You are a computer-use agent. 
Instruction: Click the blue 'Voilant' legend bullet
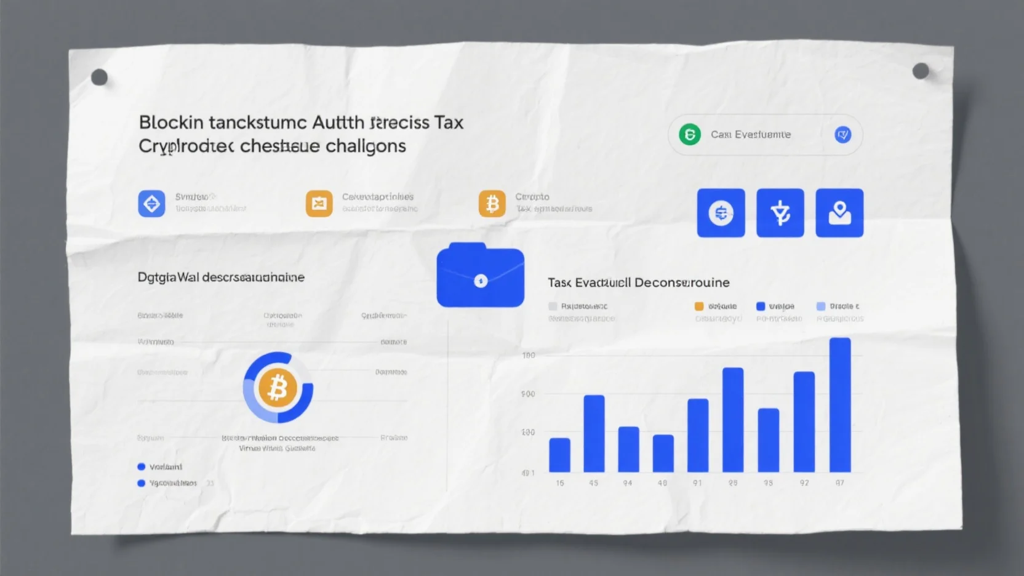pyautogui.click(x=140, y=466)
